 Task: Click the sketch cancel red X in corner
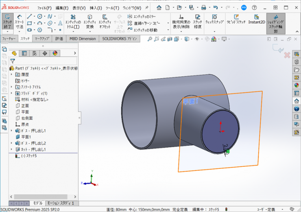pos(287,55)
